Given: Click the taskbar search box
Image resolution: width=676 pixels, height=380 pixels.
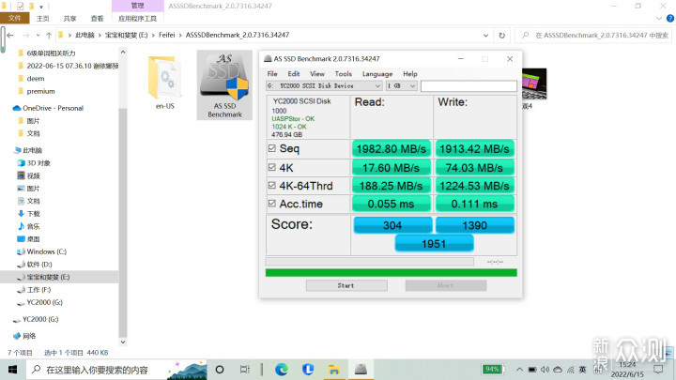Looking at the screenshot, I should click(116, 370).
